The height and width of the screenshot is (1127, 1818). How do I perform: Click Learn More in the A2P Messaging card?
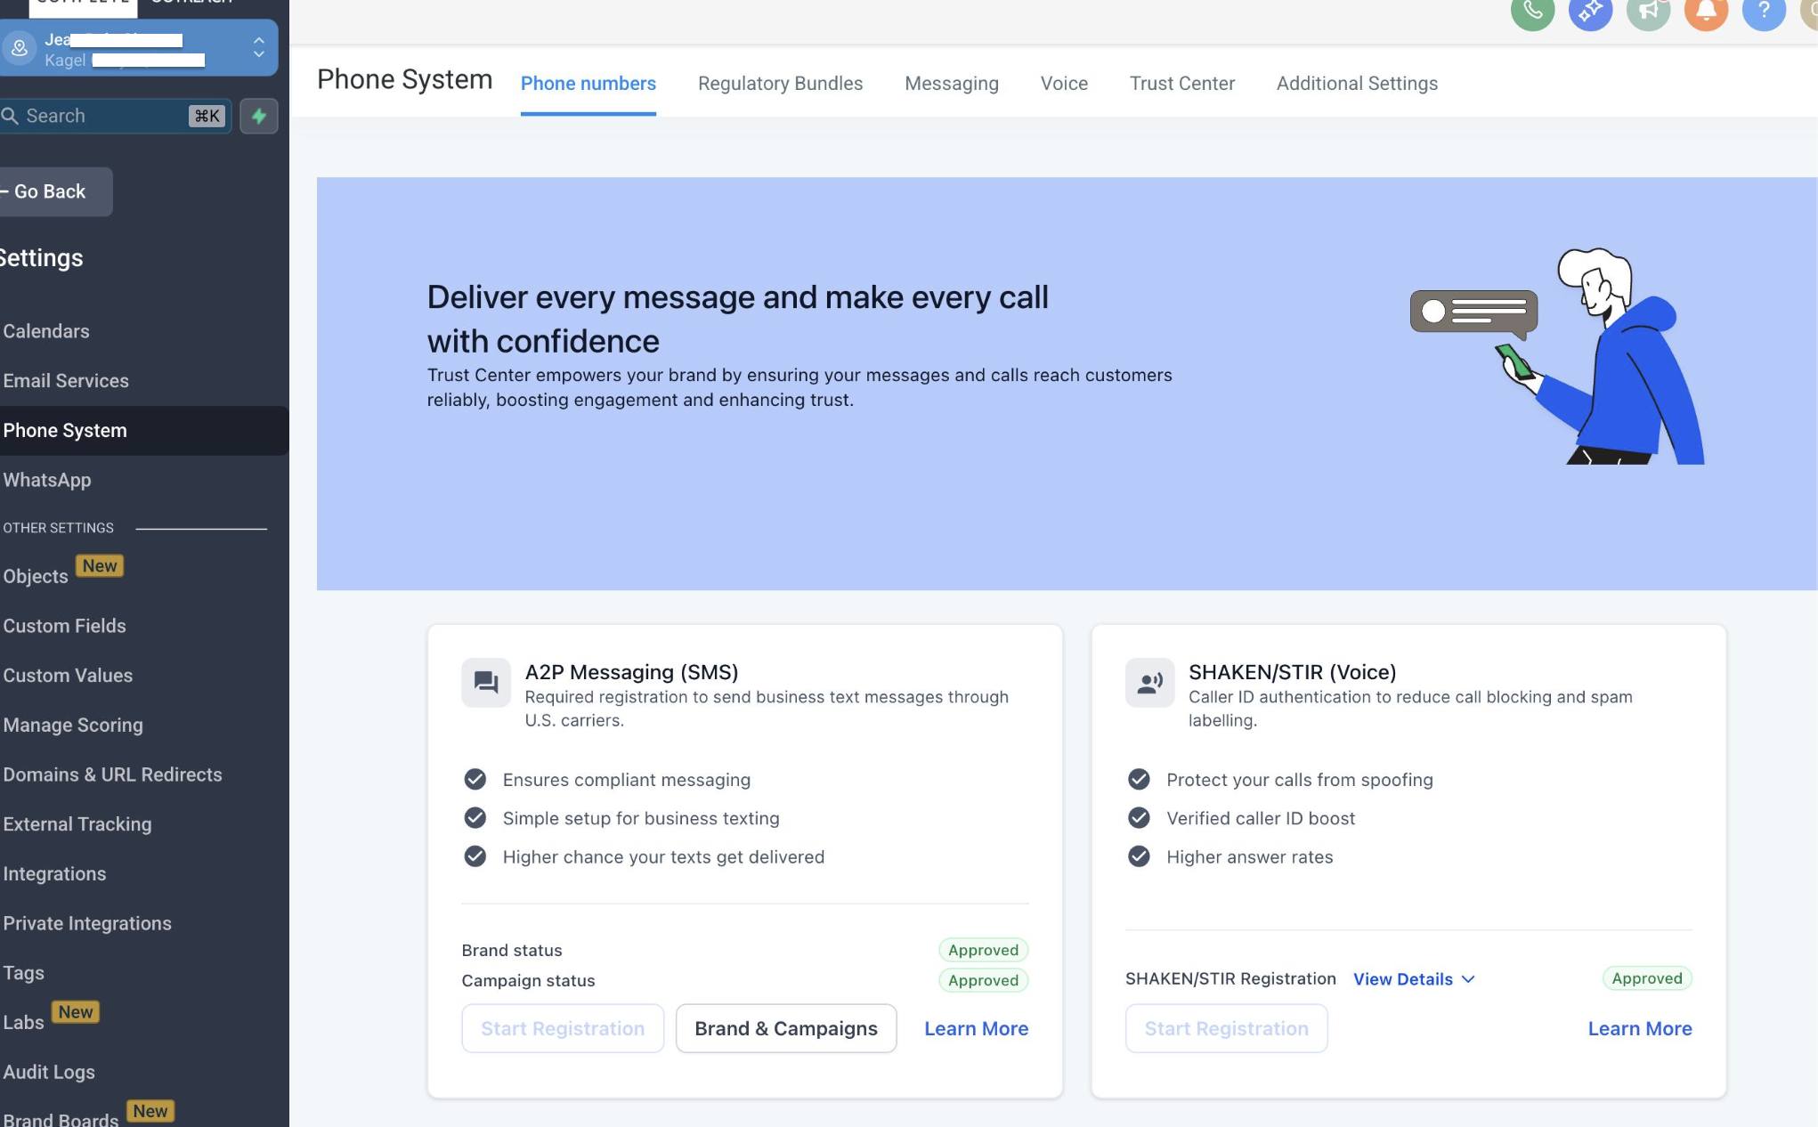[976, 1028]
